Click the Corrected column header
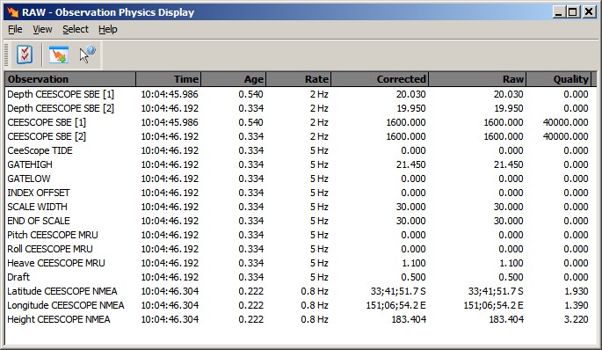The width and height of the screenshot is (602, 350). [x=380, y=79]
